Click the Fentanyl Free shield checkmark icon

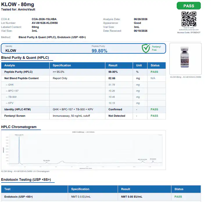point(146,48)
